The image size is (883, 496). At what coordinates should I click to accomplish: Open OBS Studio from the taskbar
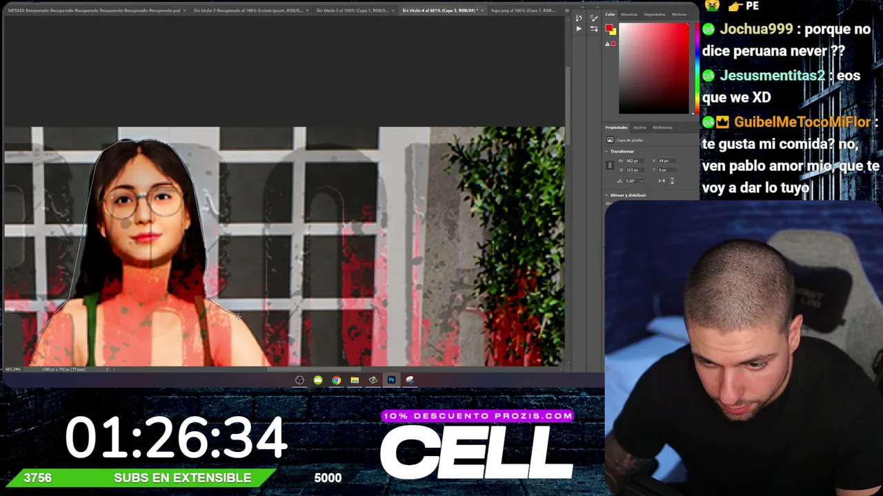pos(299,380)
